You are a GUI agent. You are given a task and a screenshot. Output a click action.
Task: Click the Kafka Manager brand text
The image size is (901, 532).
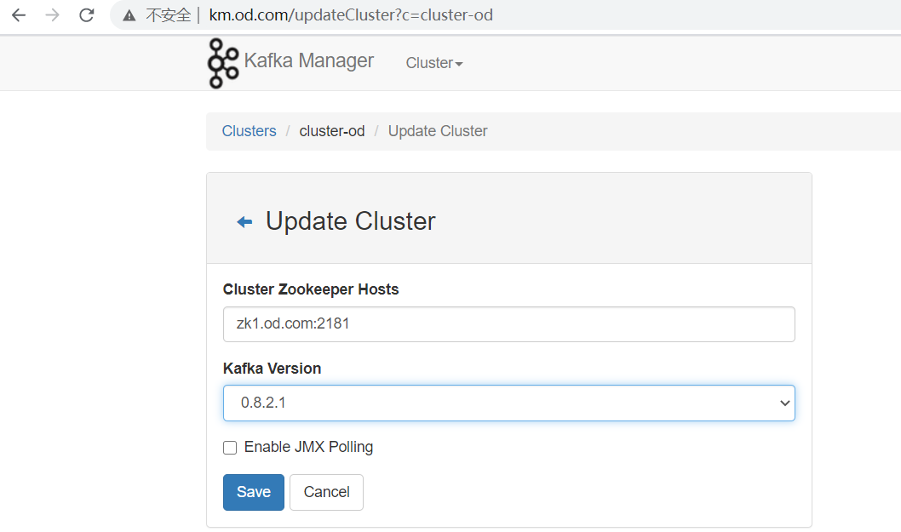(308, 60)
